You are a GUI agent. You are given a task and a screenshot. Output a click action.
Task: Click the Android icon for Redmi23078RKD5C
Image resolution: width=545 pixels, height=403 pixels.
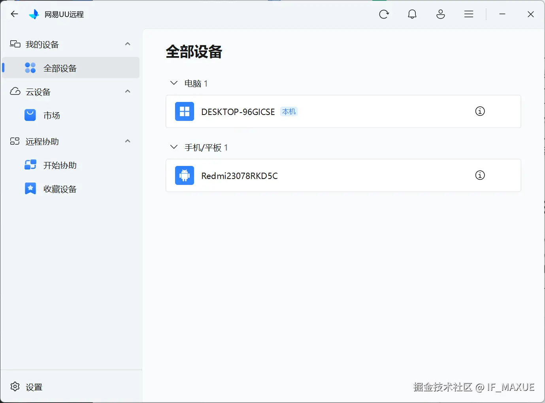[185, 175]
